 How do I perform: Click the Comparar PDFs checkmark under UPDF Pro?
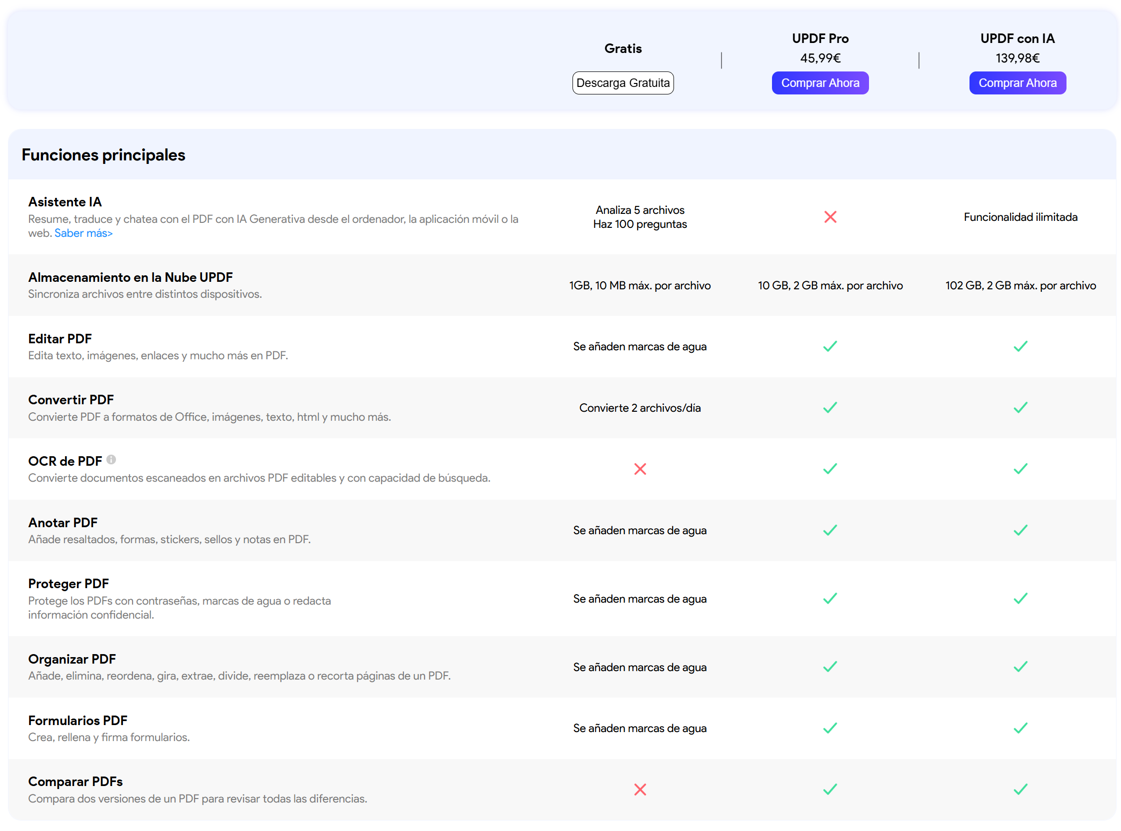pyautogui.click(x=830, y=789)
